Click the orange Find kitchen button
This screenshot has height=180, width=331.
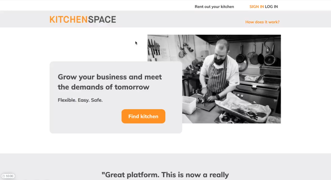point(143,116)
